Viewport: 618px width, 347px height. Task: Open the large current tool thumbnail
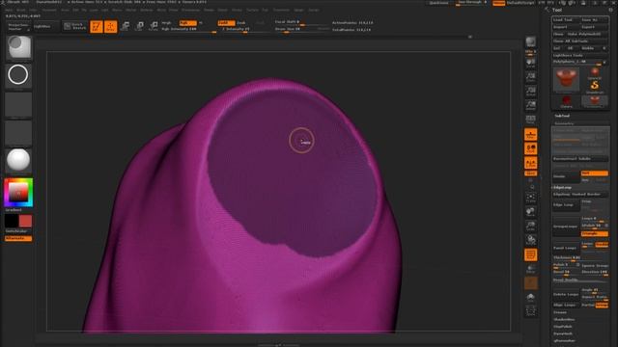click(567, 80)
